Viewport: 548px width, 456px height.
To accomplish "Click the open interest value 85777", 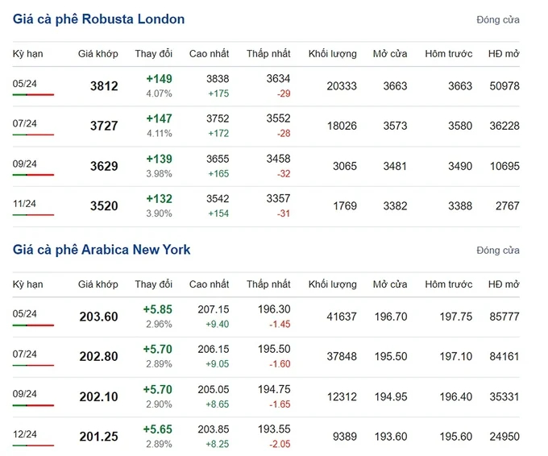I will [x=504, y=317].
